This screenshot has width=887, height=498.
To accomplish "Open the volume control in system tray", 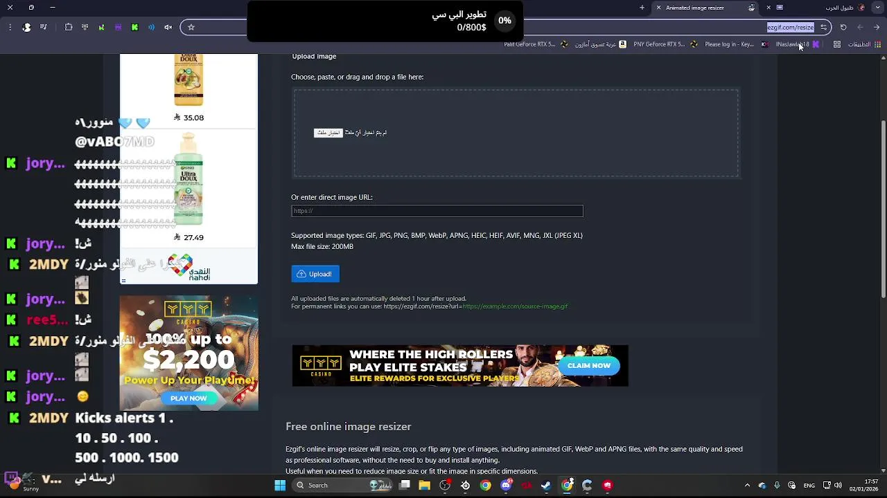I will (x=838, y=486).
